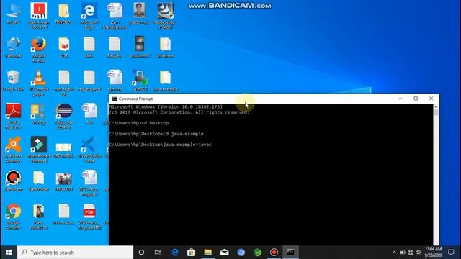Select Google Chrome desktop shortcut

[x=13, y=217]
